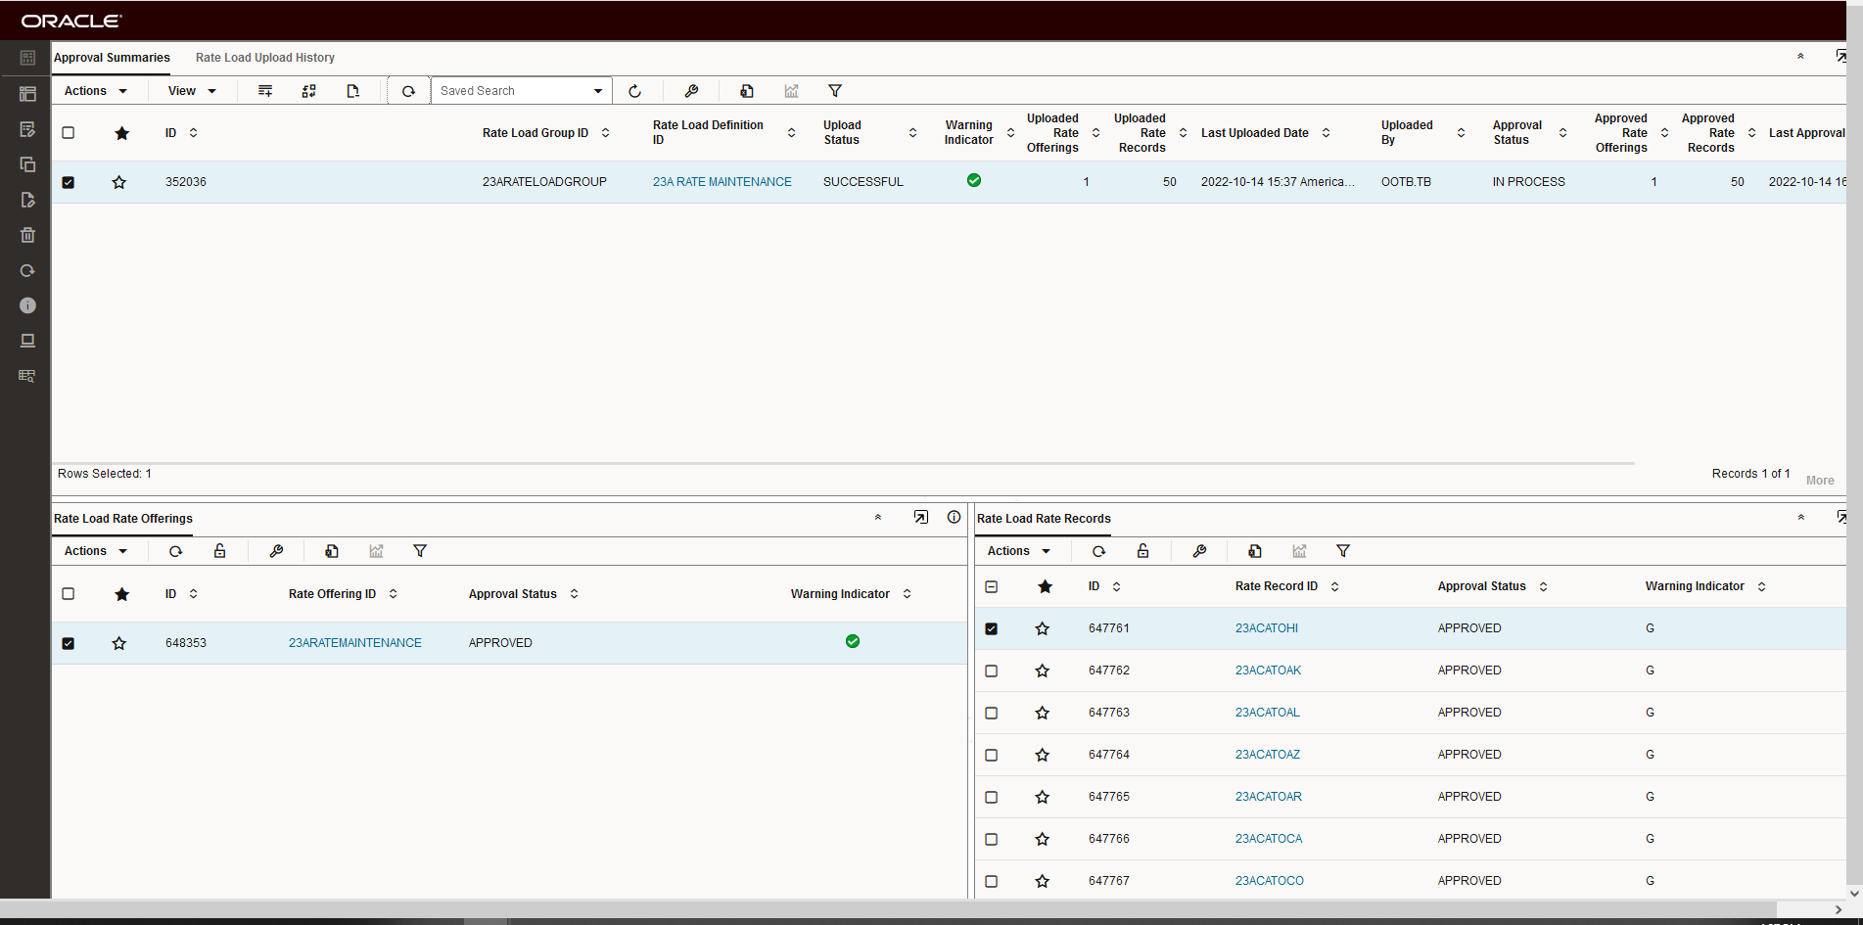The image size is (1863, 925).
Task: Click the scroll-down arrow of the page scrollbar
Action: [x=1854, y=893]
